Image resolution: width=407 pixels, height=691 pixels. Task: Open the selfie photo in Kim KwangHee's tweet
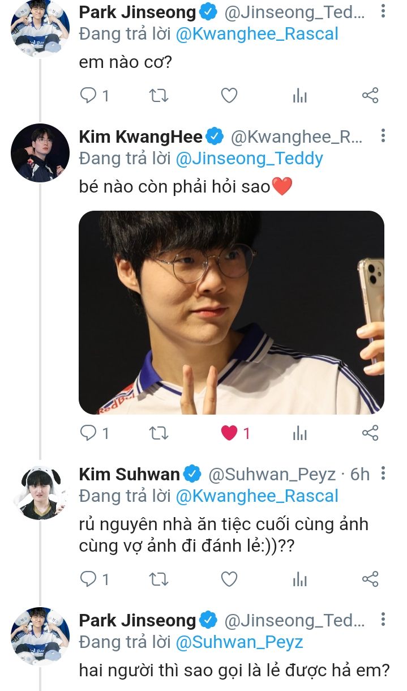pyautogui.click(x=231, y=312)
